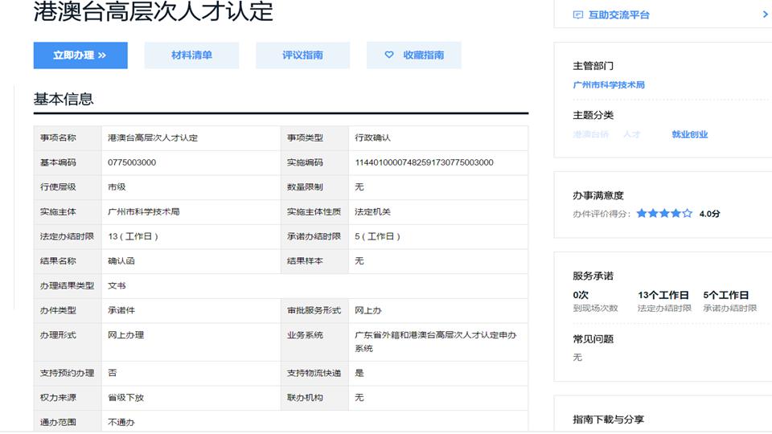Open the 评议指南 tab

point(302,55)
